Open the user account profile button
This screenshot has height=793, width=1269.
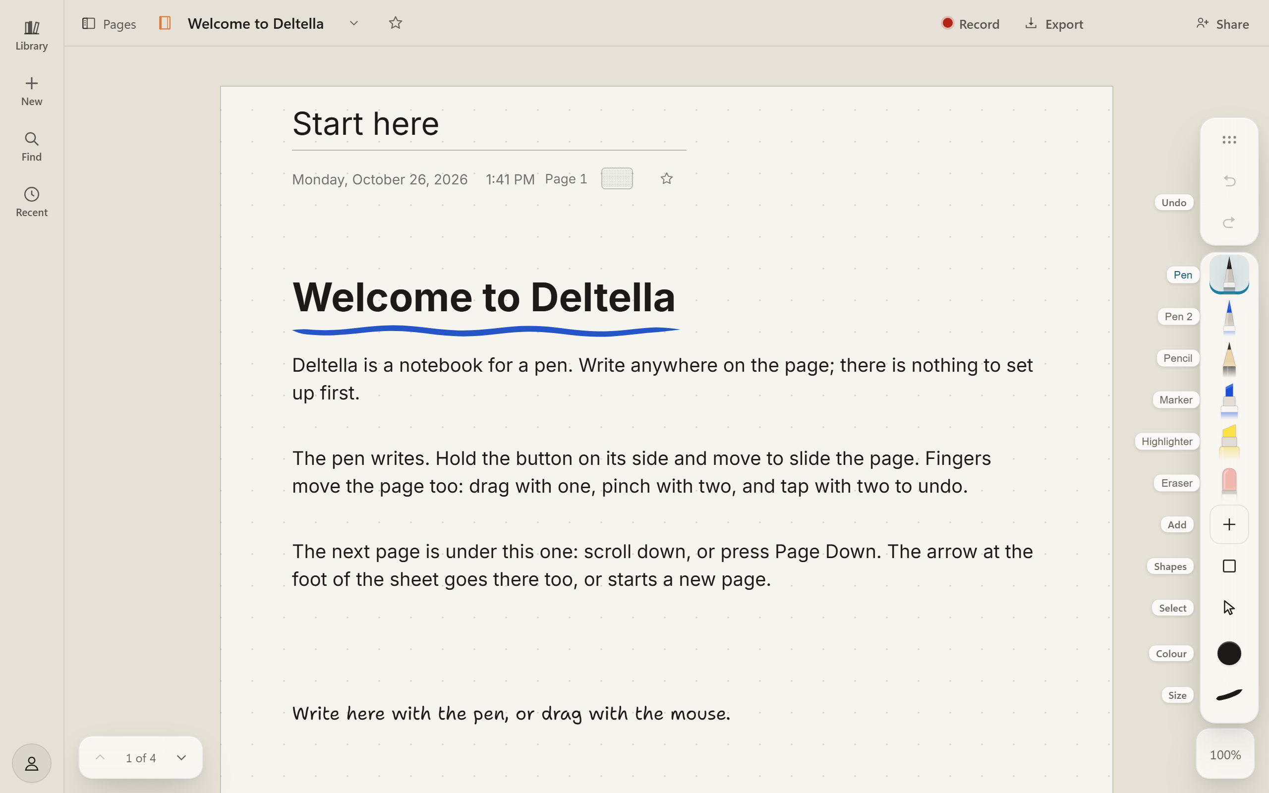click(x=31, y=763)
